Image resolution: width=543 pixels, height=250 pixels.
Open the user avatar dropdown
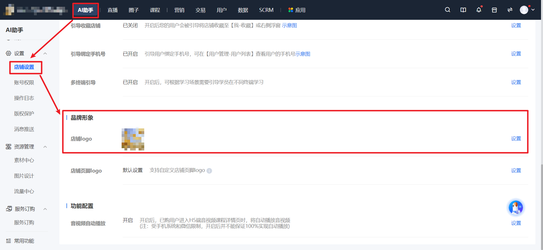[527, 10]
